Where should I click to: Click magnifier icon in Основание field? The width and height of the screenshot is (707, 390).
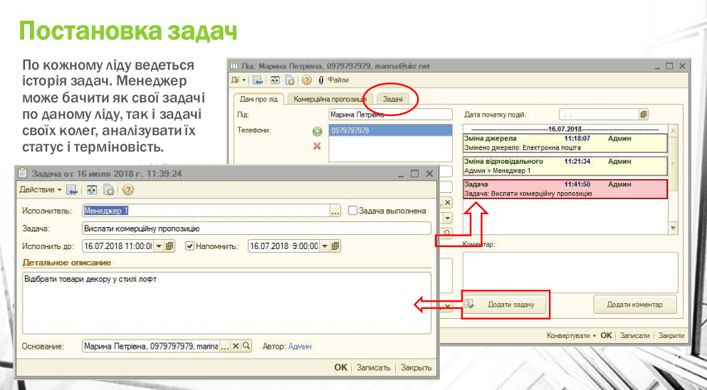coord(246,346)
